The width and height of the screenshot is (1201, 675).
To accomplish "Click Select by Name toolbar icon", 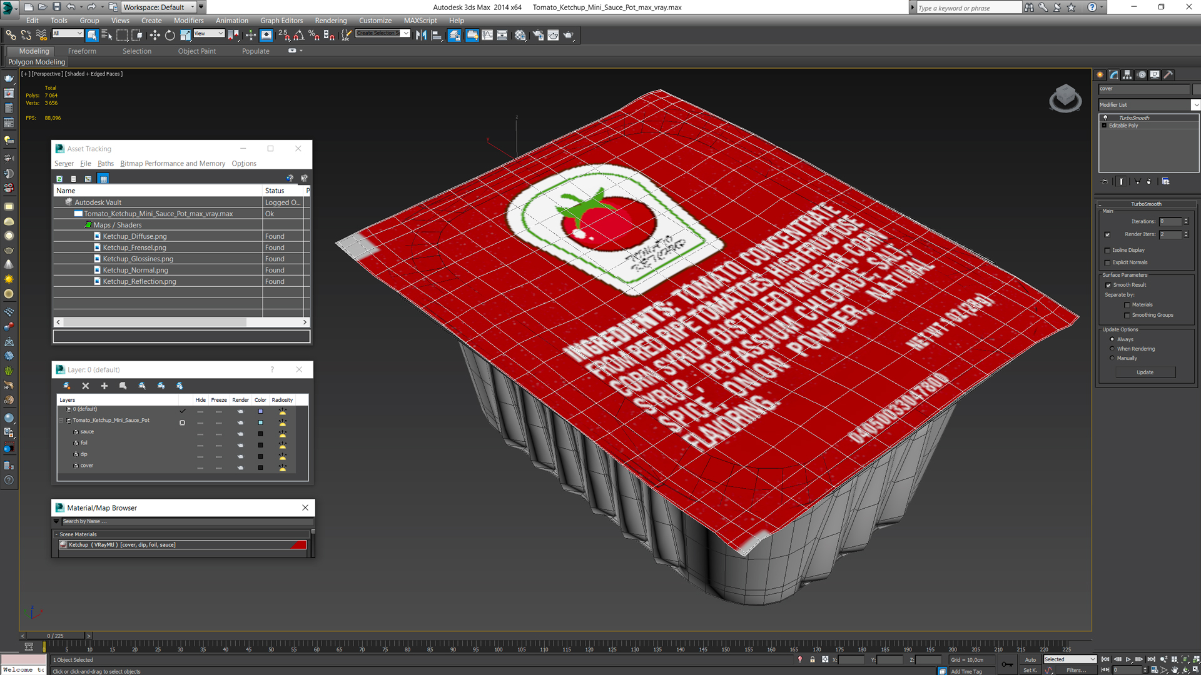I will [106, 36].
